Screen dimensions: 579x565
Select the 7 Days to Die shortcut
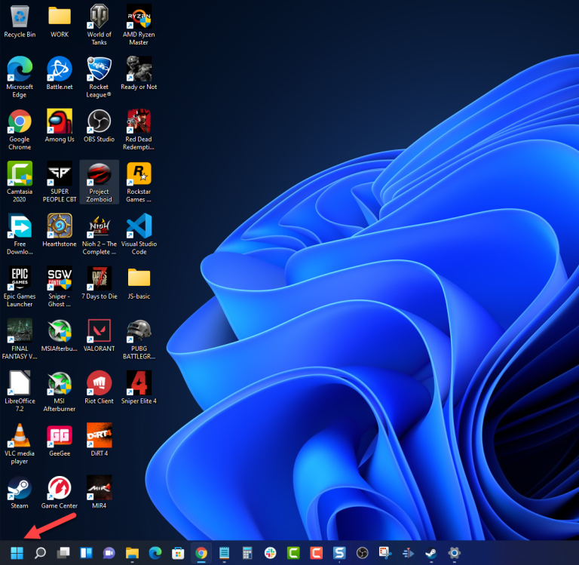click(99, 284)
